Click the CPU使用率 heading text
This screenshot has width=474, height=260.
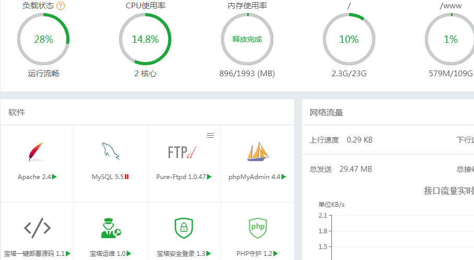click(145, 6)
